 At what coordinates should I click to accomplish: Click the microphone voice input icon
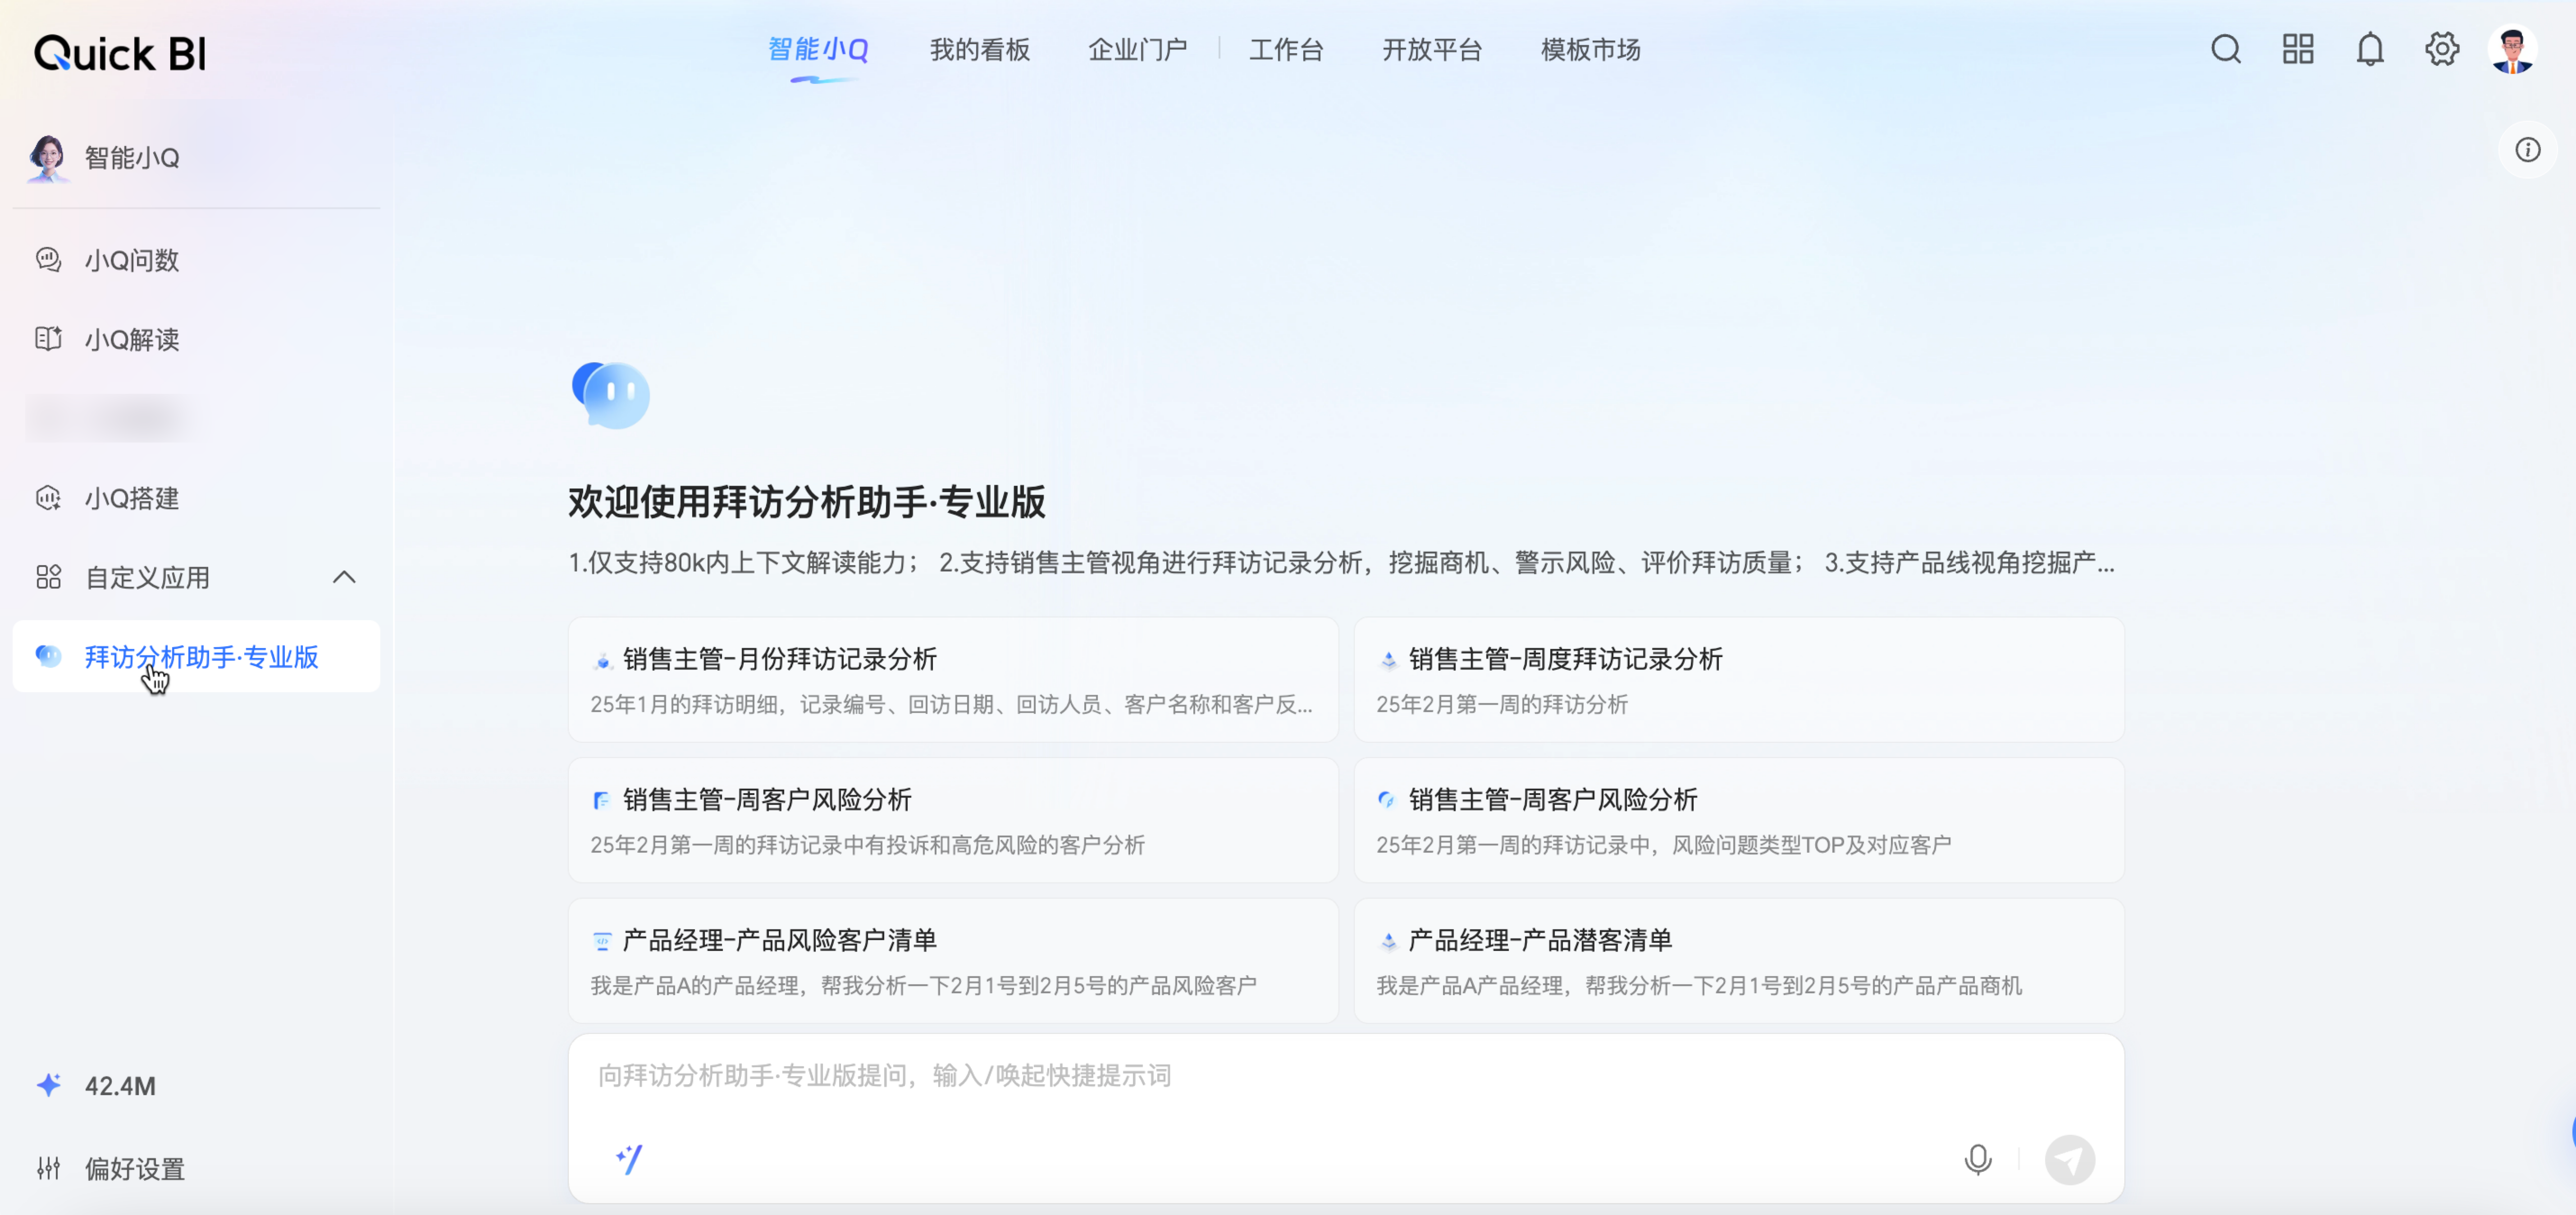tap(1977, 1159)
